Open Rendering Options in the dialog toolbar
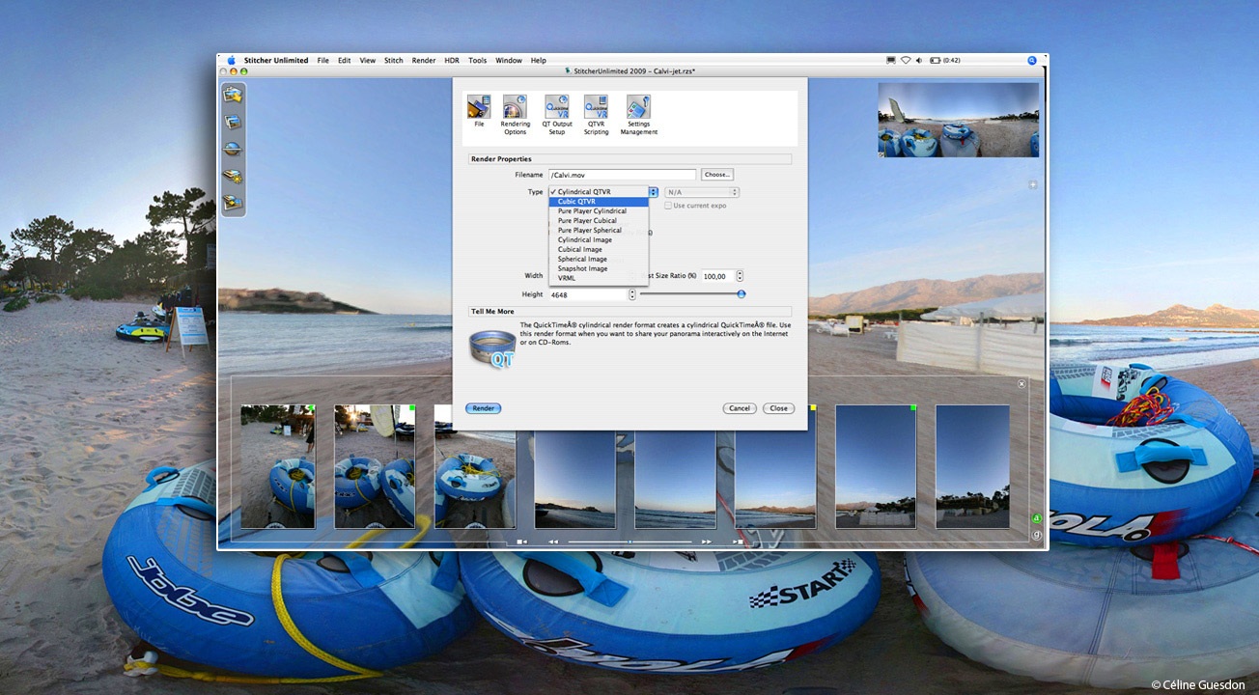 tap(515, 108)
